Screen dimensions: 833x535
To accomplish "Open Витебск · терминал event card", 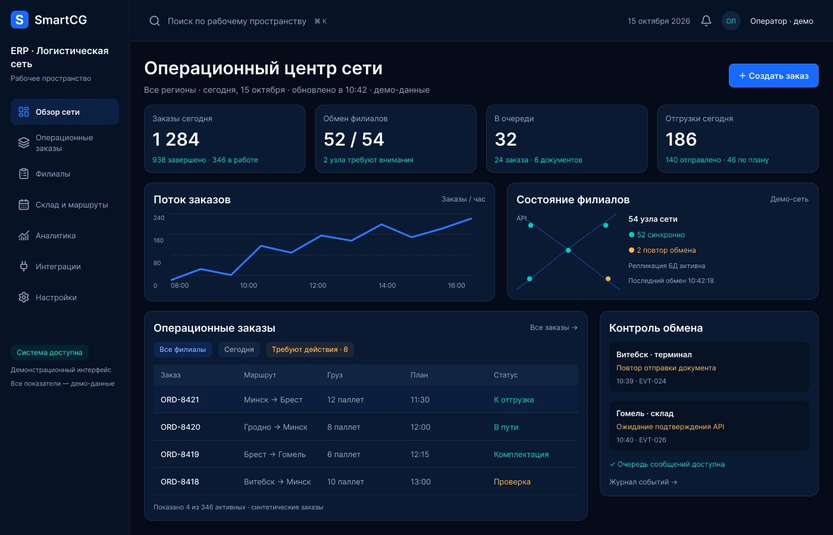I will 709,367.
